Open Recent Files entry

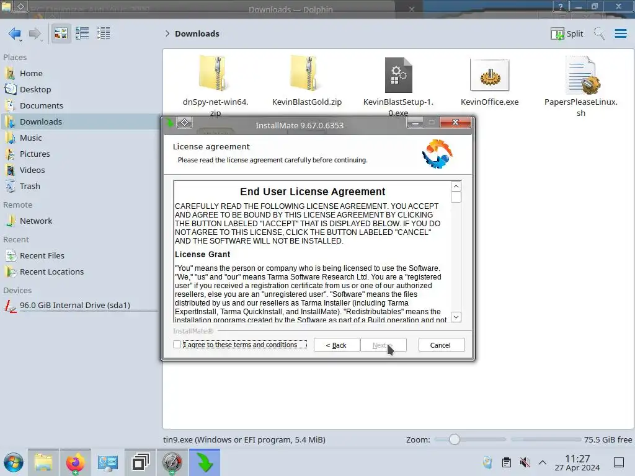tap(80, 256)
